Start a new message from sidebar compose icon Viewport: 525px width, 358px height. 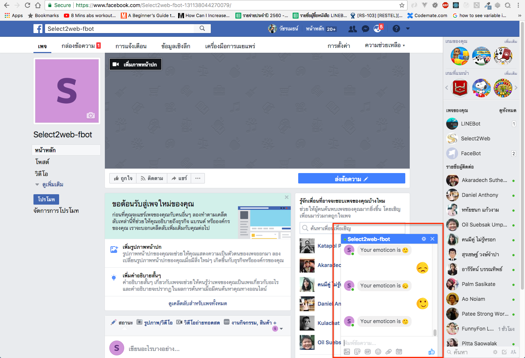[x=504, y=352]
